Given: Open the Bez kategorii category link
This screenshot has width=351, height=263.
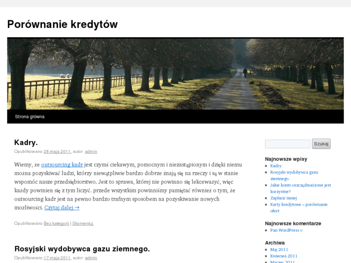Looking at the screenshot, I should click(56, 223).
